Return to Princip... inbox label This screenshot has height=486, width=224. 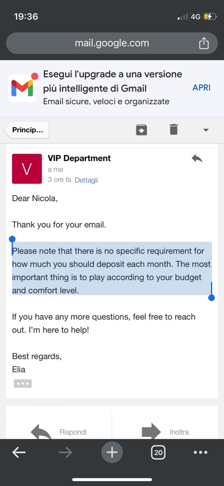(x=27, y=130)
